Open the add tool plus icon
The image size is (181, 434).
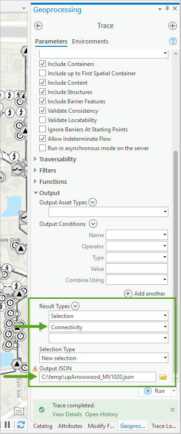(173, 26)
